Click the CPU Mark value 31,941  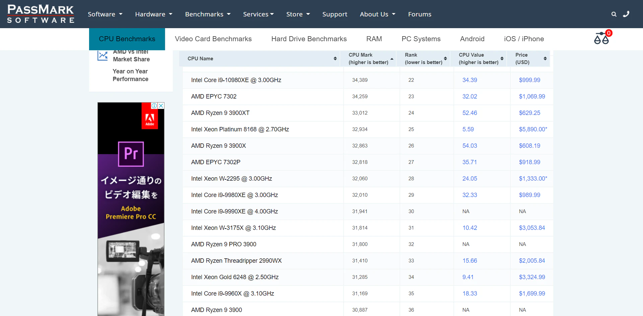tap(360, 211)
